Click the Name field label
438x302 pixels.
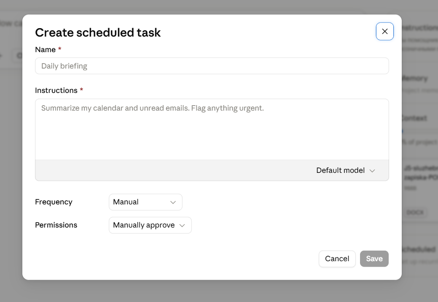click(x=45, y=50)
